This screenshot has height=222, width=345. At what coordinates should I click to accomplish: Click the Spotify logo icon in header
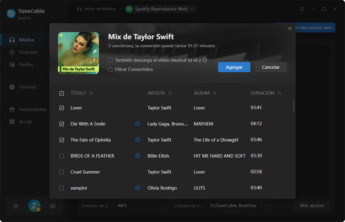(x=129, y=9)
